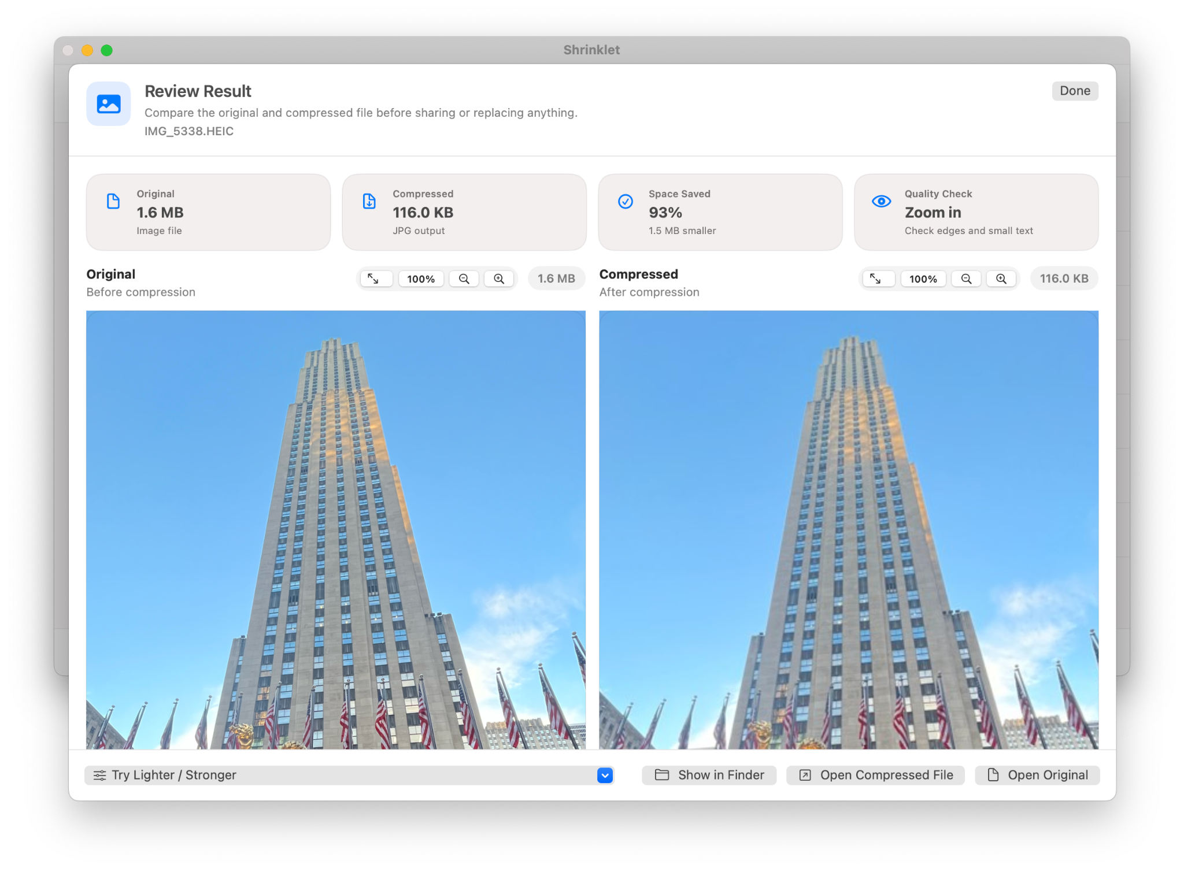Click the yellow minimize window button
Viewport: 1184px width, 872px height.
pos(87,50)
